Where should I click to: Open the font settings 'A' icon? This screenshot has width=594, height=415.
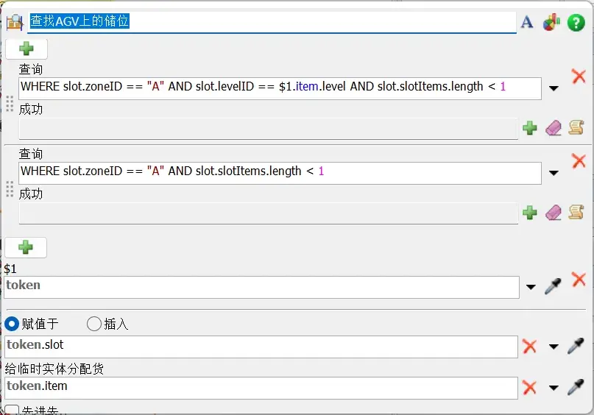pyautogui.click(x=527, y=22)
